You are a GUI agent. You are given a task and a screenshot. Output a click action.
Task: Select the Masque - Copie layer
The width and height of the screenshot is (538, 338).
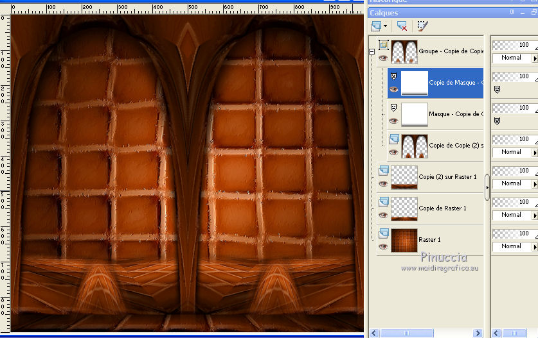point(455,114)
